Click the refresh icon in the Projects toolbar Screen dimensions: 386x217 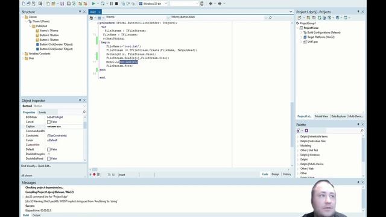tap(319, 17)
